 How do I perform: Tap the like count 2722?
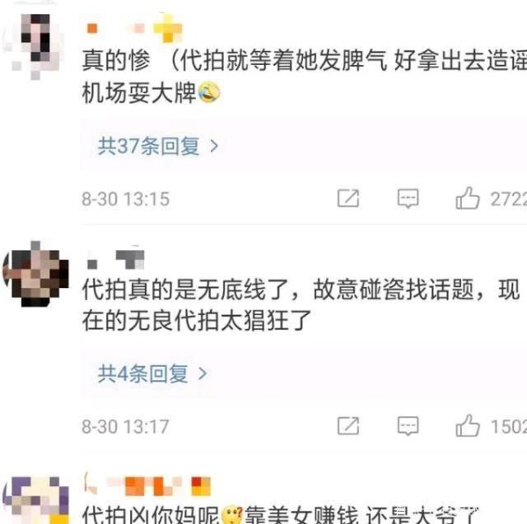pyautogui.click(x=509, y=199)
